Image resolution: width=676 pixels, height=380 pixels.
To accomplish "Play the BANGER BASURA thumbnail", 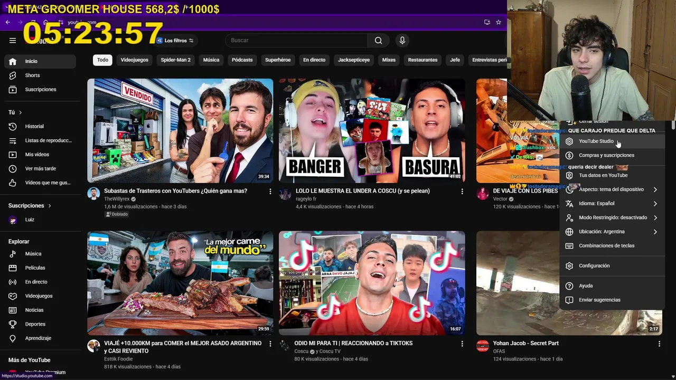I will tap(372, 130).
